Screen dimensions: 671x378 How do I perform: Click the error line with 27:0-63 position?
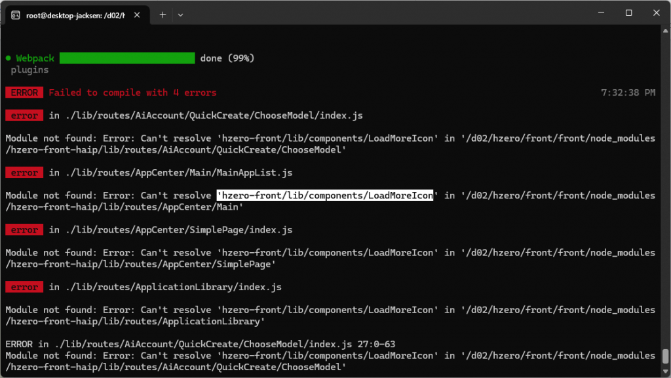click(200, 344)
